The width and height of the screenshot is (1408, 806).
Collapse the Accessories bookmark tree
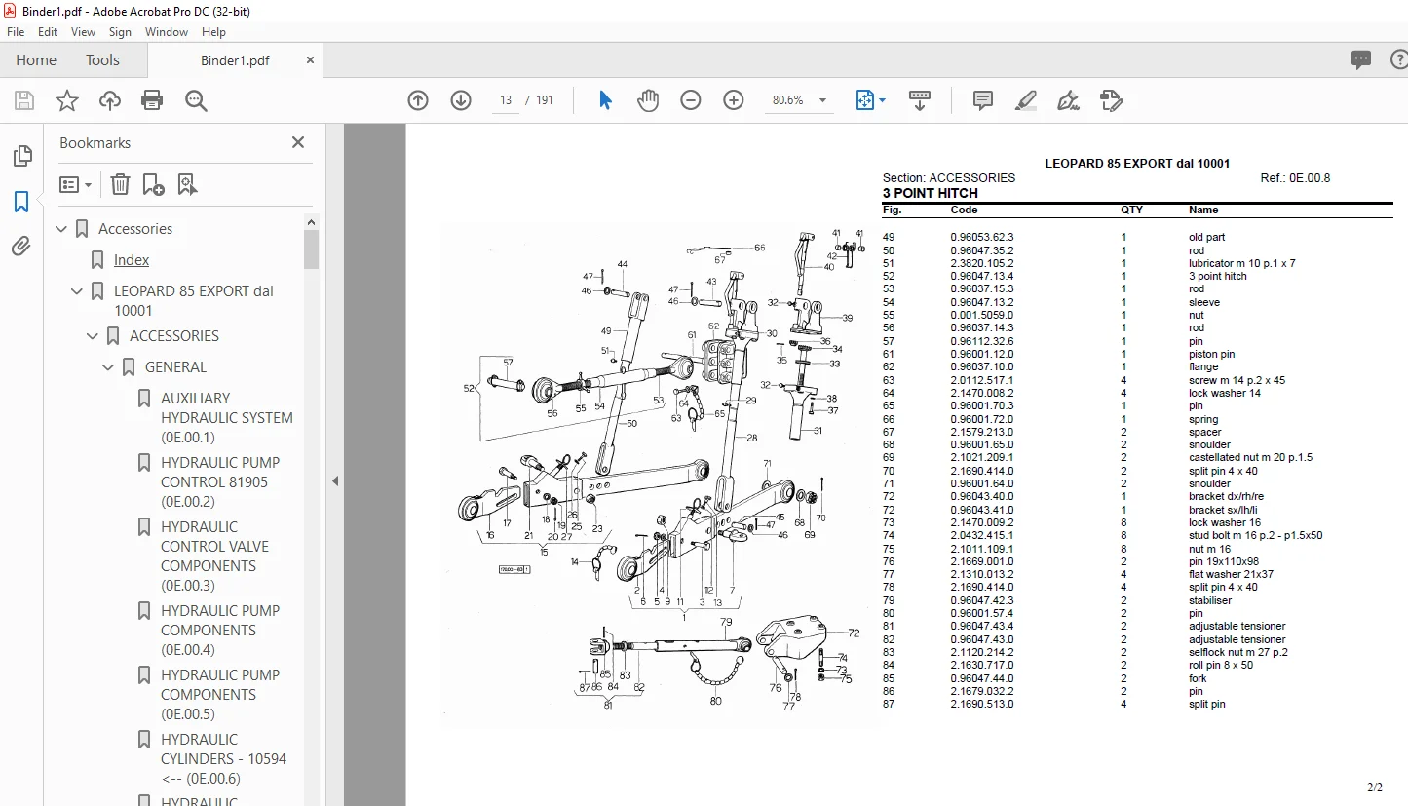[62, 229]
